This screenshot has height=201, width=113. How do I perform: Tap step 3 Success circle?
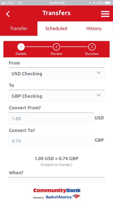(x=92, y=47)
